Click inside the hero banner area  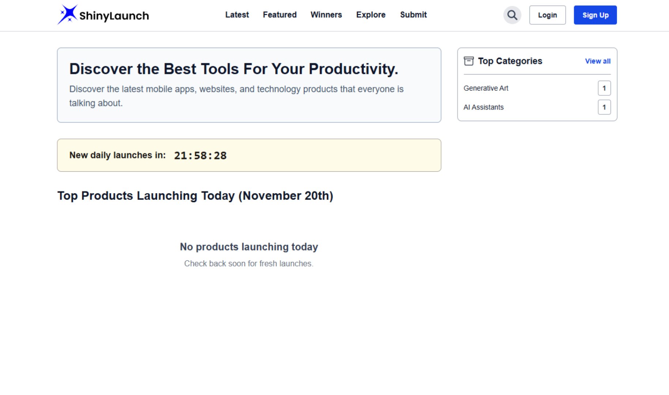249,85
